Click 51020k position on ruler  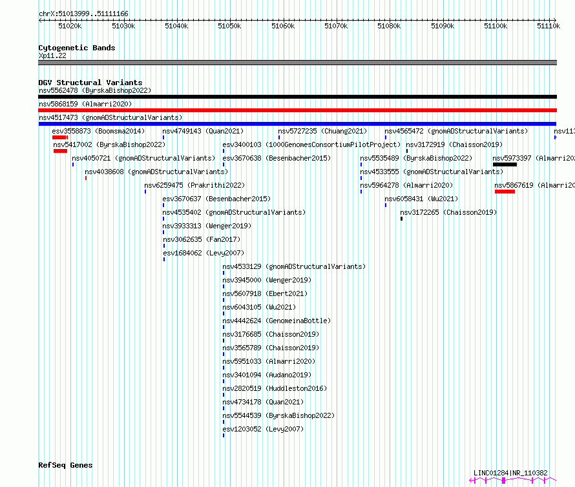tap(70, 26)
